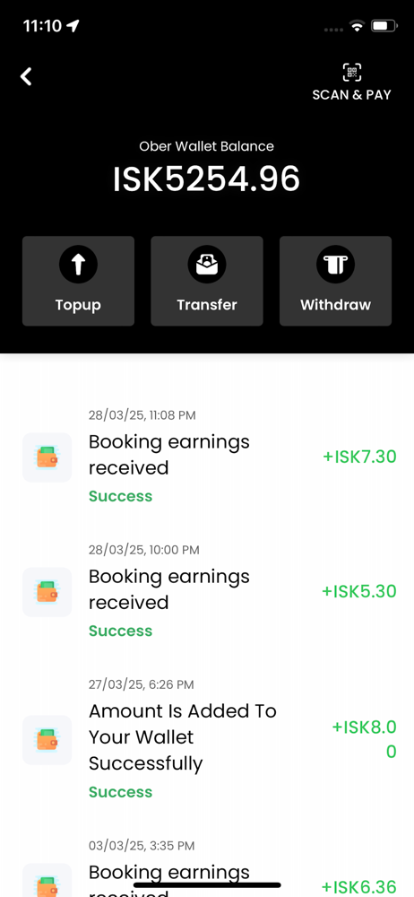The image size is (414, 897).
Task: Select wallet icon of ISK8.00 transaction
Action: pos(47,740)
